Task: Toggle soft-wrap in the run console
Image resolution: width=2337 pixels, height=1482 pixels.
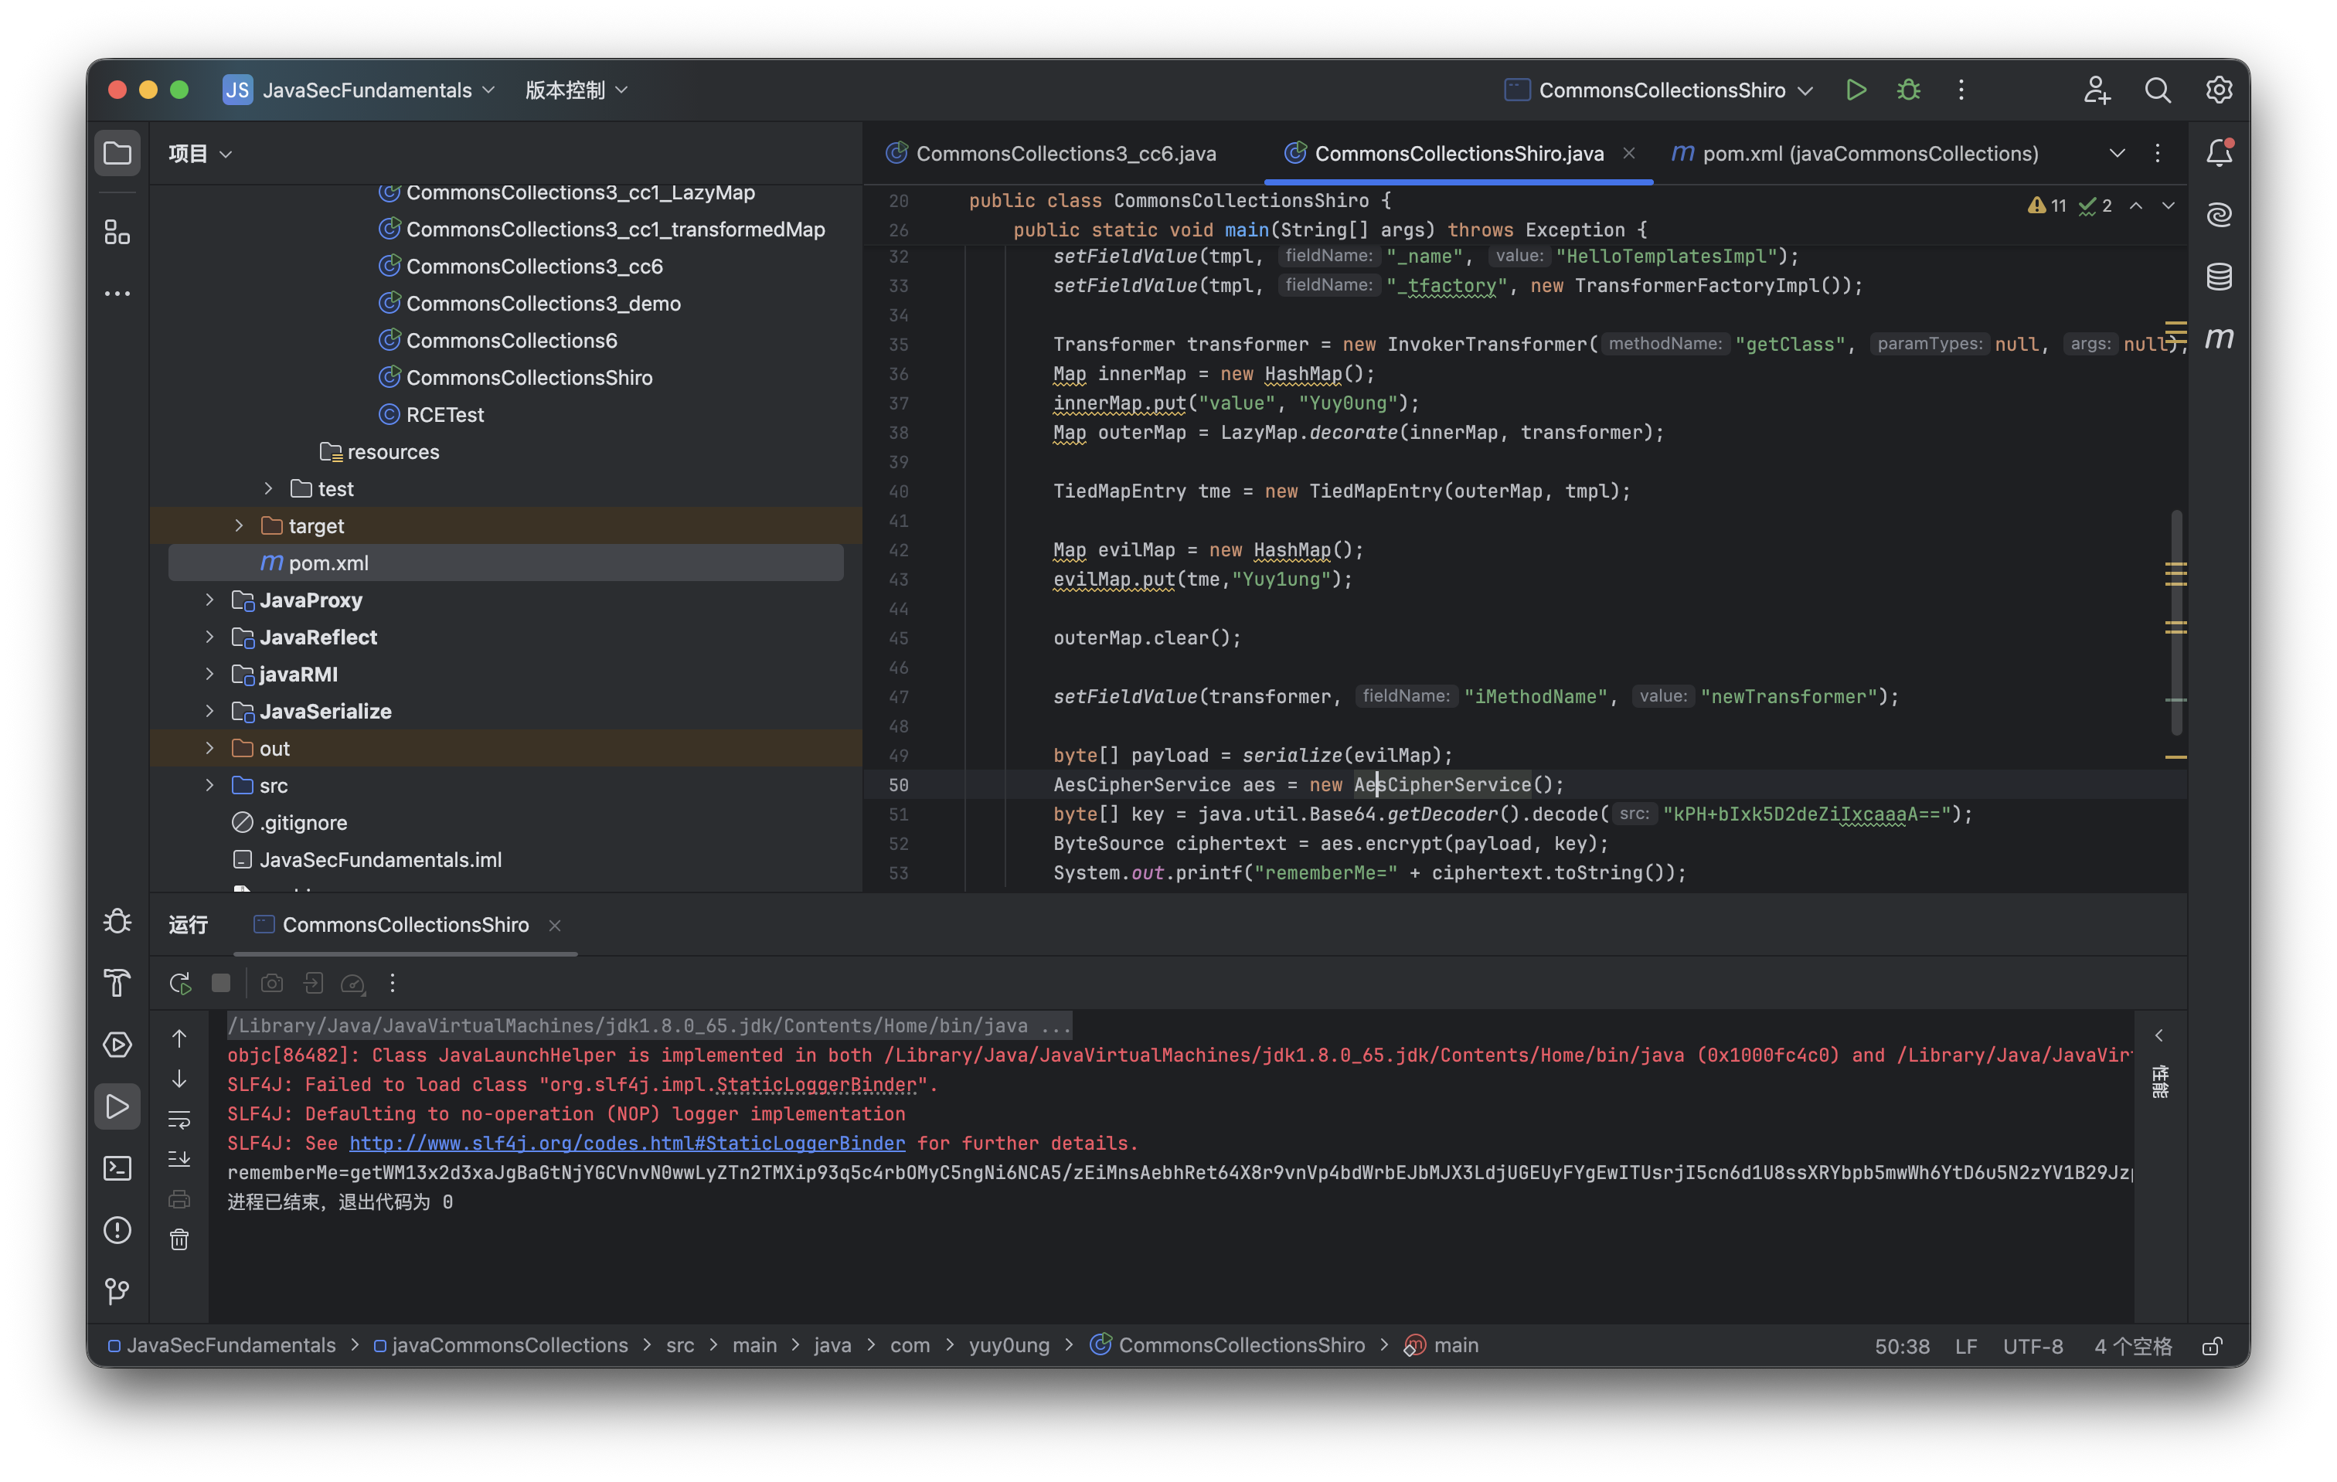Action: 179,1119
